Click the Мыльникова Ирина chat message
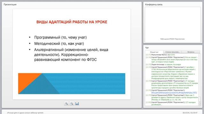Image resolution: width=204 pixels, height=114 pixels. click(x=160, y=55)
